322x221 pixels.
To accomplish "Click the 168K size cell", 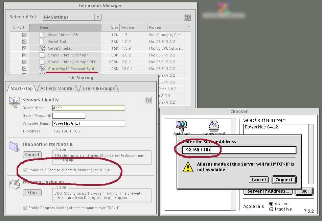I will click(114, 55).
